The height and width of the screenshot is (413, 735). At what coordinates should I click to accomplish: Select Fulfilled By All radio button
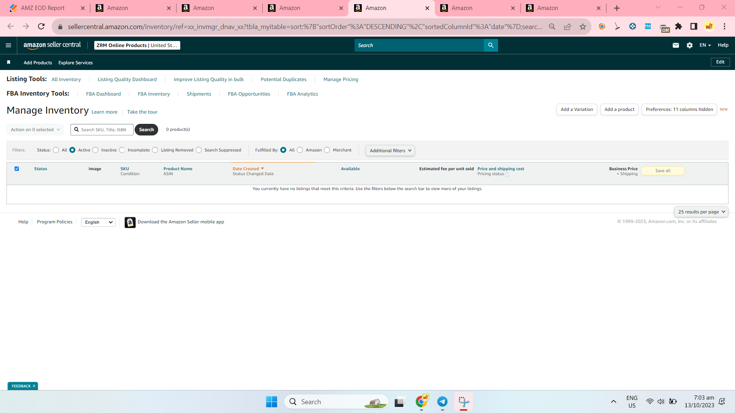(283, 150)
